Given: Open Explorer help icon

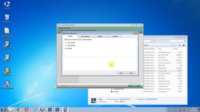Looking at the screenshot, I should 184,45.
